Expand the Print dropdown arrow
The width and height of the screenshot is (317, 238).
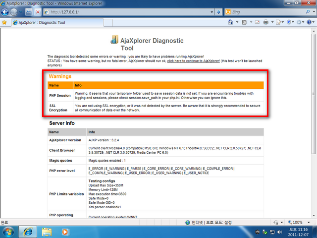(x=272, y=22)
